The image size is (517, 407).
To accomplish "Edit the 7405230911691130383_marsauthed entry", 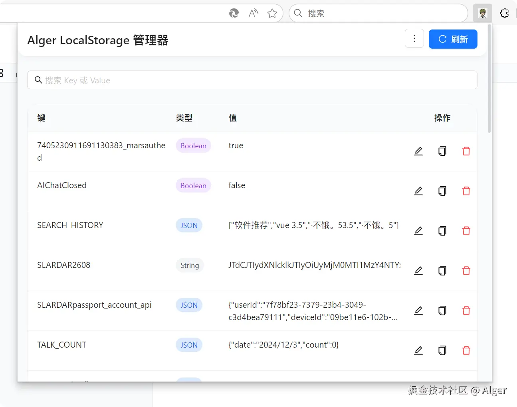I will (418, 151).
